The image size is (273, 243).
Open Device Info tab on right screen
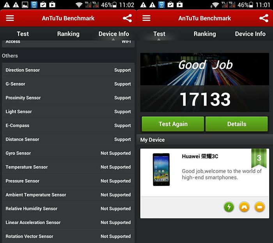pyautogui.click(x=250, y=34)
